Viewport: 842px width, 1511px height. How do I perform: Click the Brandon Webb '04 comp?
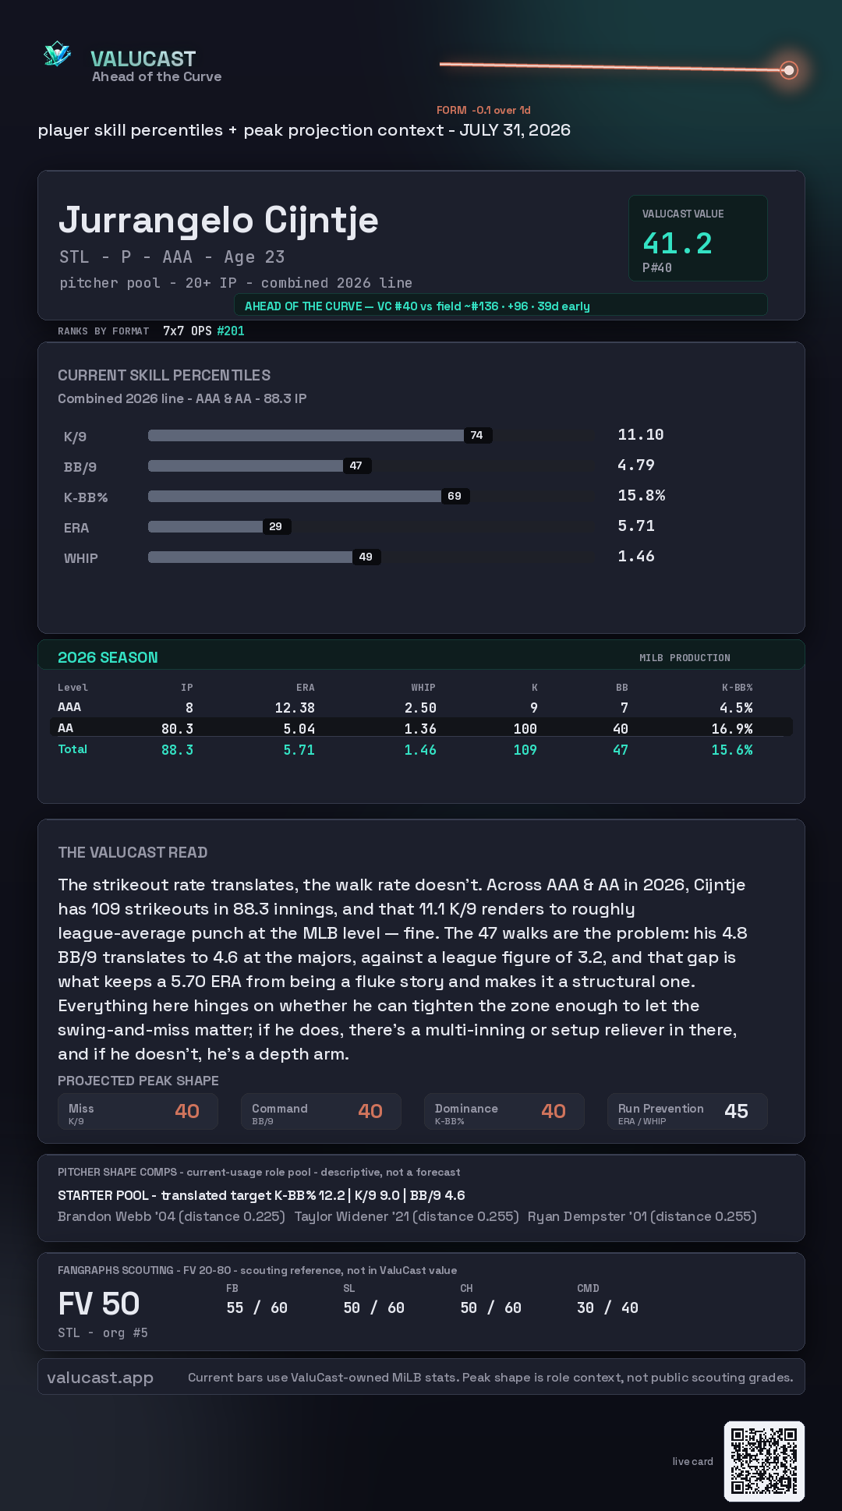(x=172, y=1216)
